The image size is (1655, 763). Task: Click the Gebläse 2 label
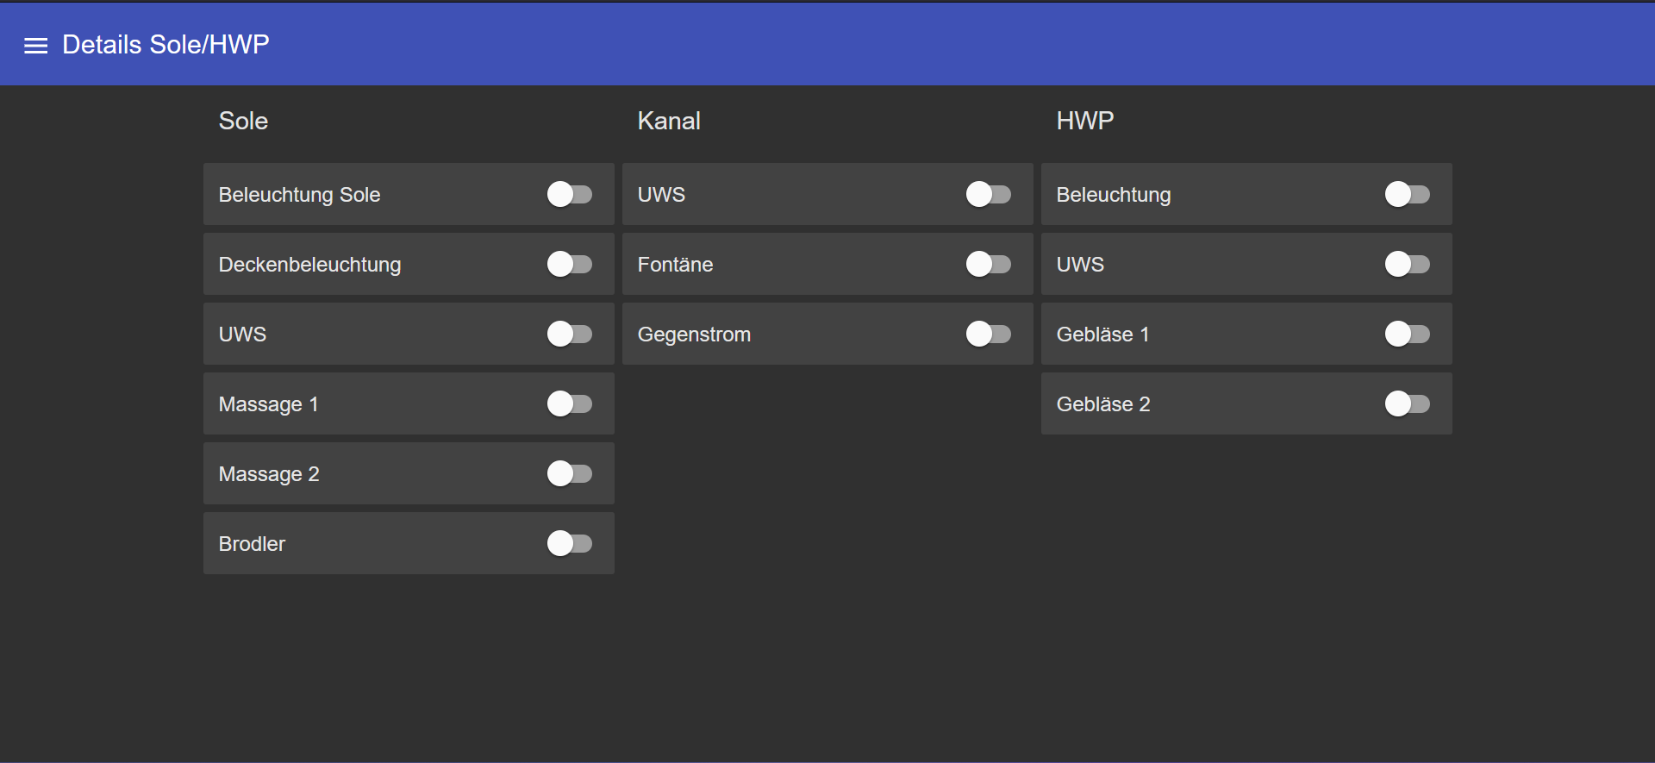pos(1103,404)
